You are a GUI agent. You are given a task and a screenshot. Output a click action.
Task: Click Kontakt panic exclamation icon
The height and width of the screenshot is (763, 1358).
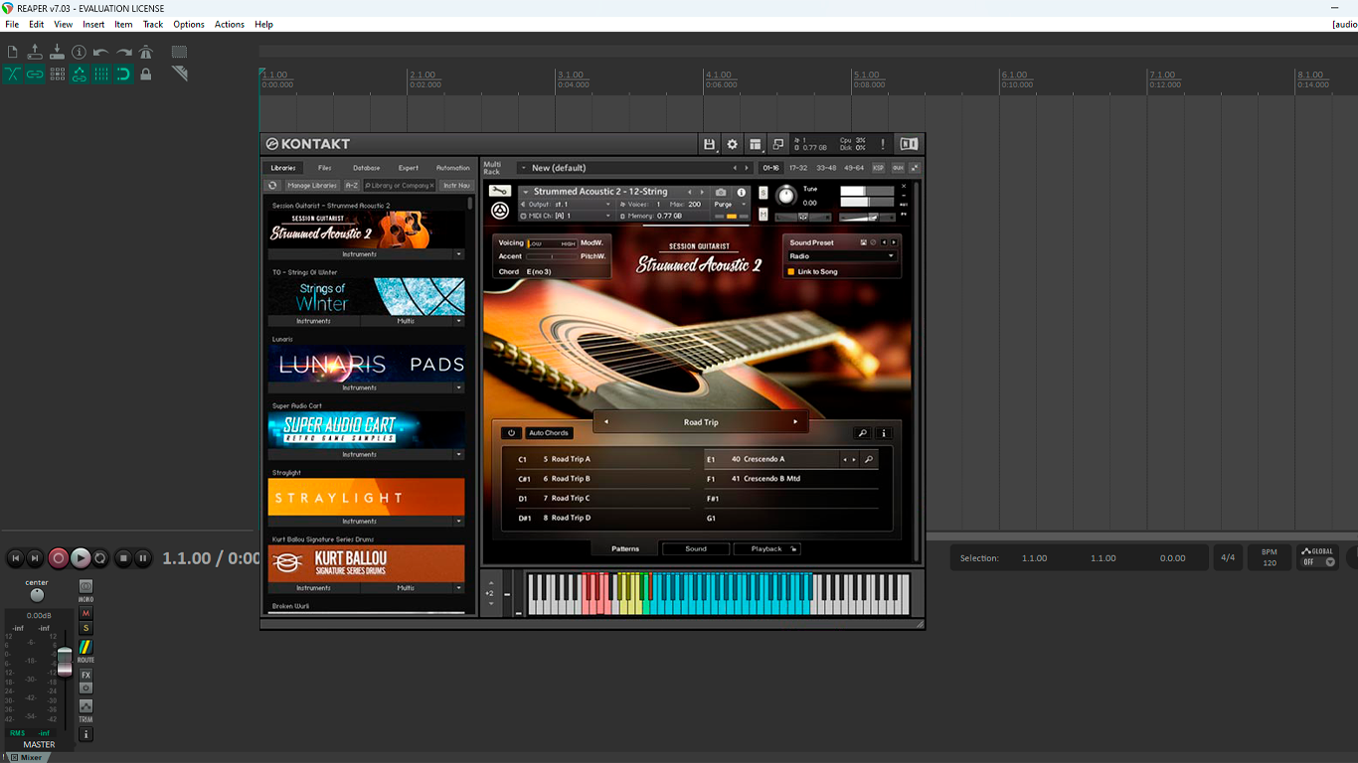click(882, 144)
